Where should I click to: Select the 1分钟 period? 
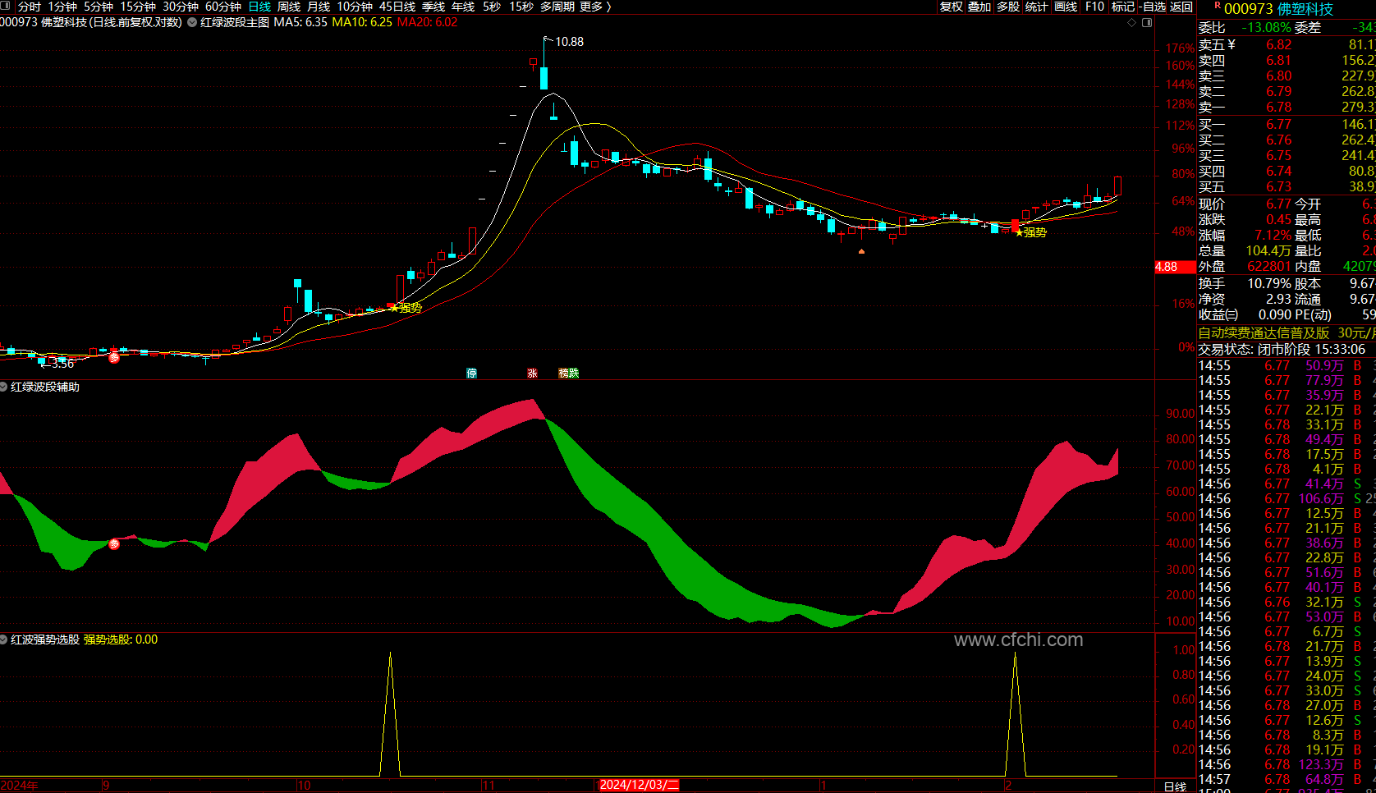click(x=62, y=7)
